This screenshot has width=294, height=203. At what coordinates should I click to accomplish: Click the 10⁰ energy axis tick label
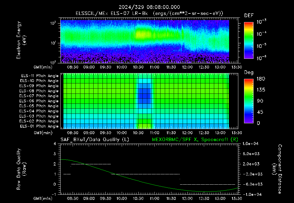(x=53, y=63)
